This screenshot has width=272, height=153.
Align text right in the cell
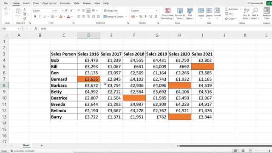click(x=88, y=17)
